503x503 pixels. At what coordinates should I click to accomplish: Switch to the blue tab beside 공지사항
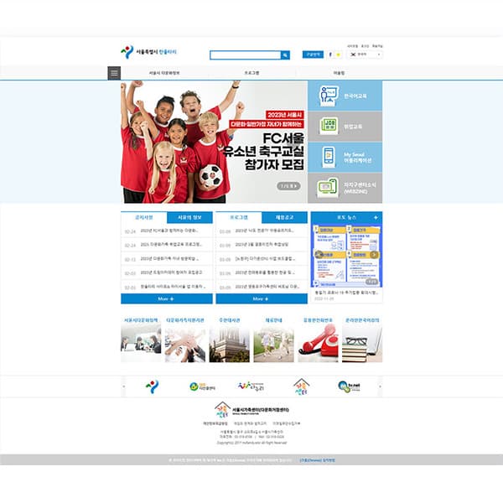189,217
